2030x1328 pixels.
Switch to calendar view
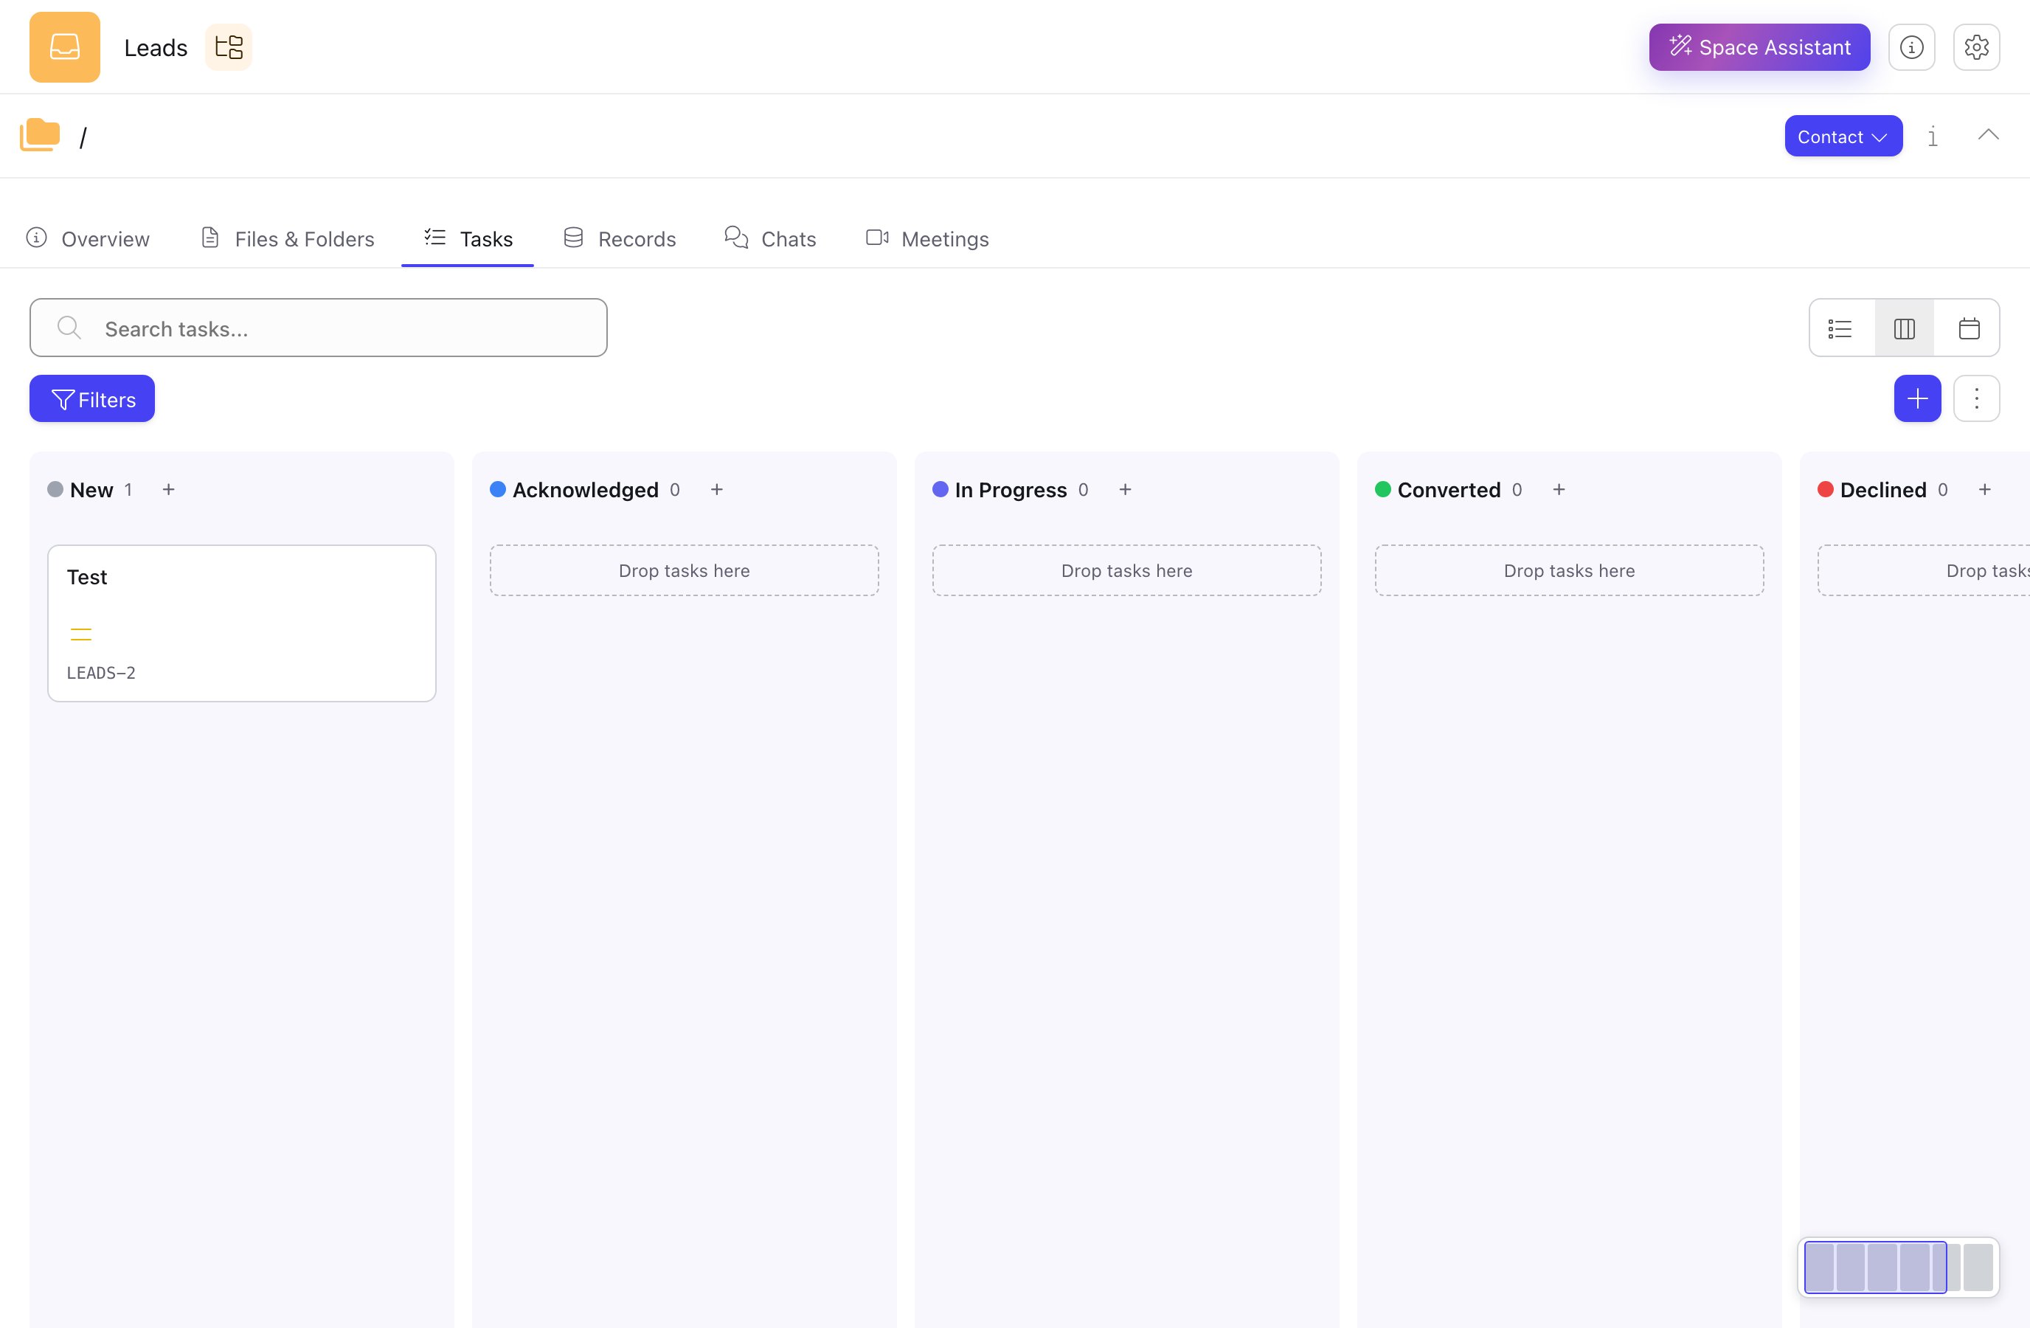click(x=1969, y=328)
